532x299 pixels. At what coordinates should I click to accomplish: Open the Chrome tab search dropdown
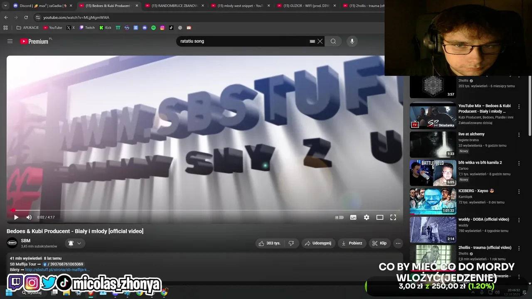(x=5, y=6)
